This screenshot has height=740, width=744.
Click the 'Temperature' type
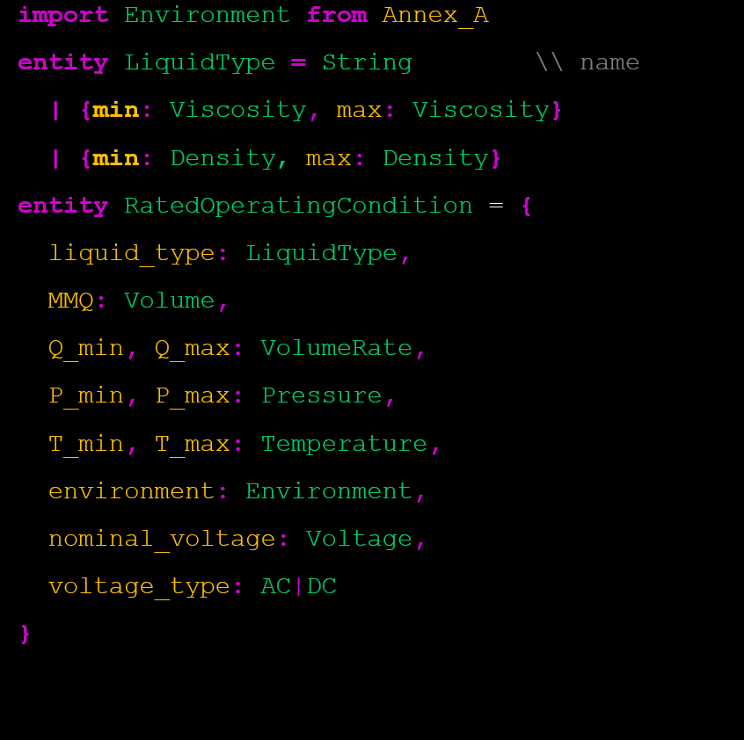pos(344,444)
